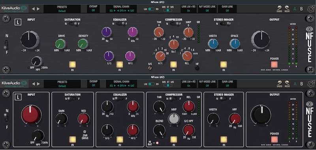The image size is (316, 150).
Task: Flip Compressor N/F switch in NFuse #2
Action: (173, 99)
